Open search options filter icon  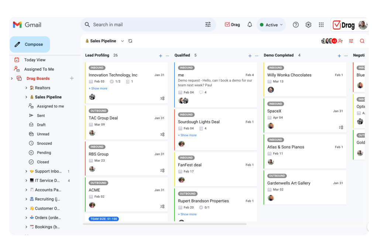(208, 24)
